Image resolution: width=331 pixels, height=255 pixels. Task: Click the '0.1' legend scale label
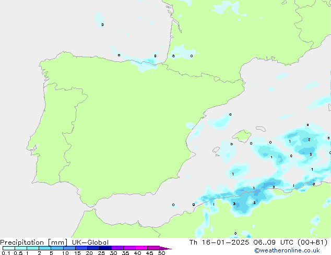pos(6,253)
